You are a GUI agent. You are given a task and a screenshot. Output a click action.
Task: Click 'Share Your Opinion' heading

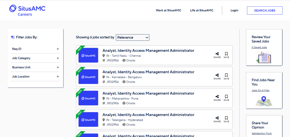tap(261, 125)
